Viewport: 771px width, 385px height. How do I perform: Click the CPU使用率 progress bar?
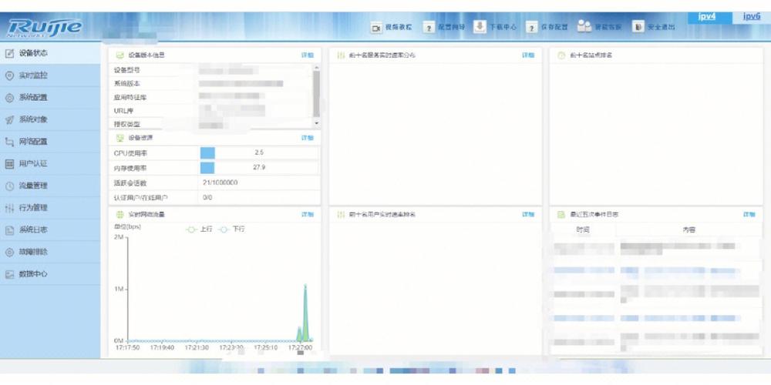[259, 153]
